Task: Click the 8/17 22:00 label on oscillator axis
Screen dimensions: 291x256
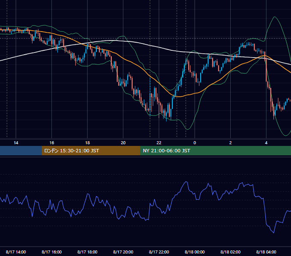Action: coord(159,252)
